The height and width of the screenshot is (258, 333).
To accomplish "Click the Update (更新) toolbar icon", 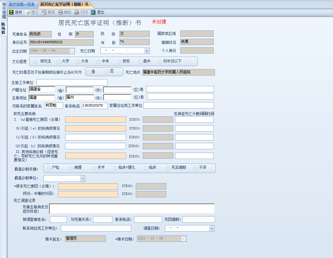I will (x=44, y=12).
